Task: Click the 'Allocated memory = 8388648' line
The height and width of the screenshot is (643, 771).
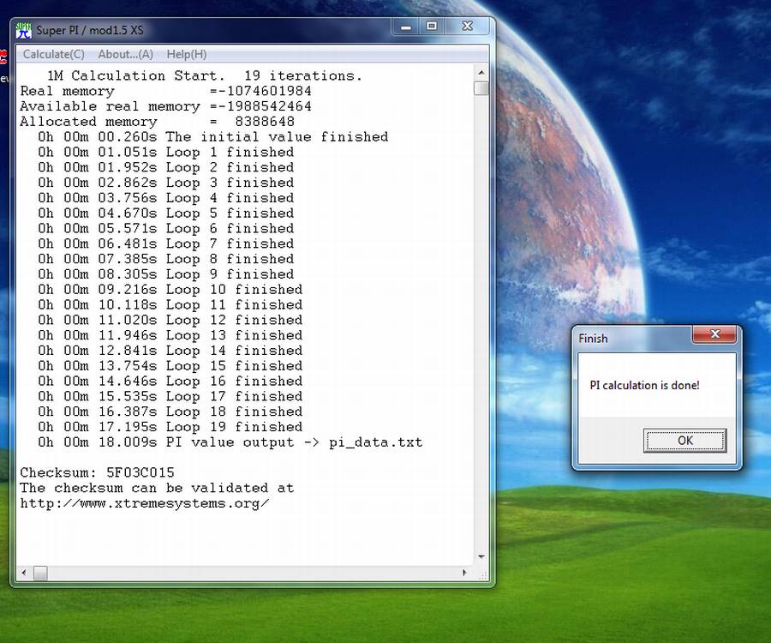Action: (158, 122)
